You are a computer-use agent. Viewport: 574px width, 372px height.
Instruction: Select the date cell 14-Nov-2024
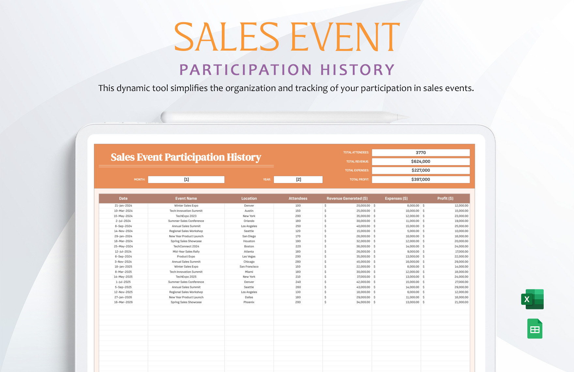click(x=123, y=231)
